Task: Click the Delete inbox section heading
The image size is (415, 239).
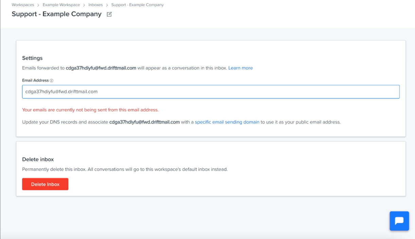Action: click(38, 159)
